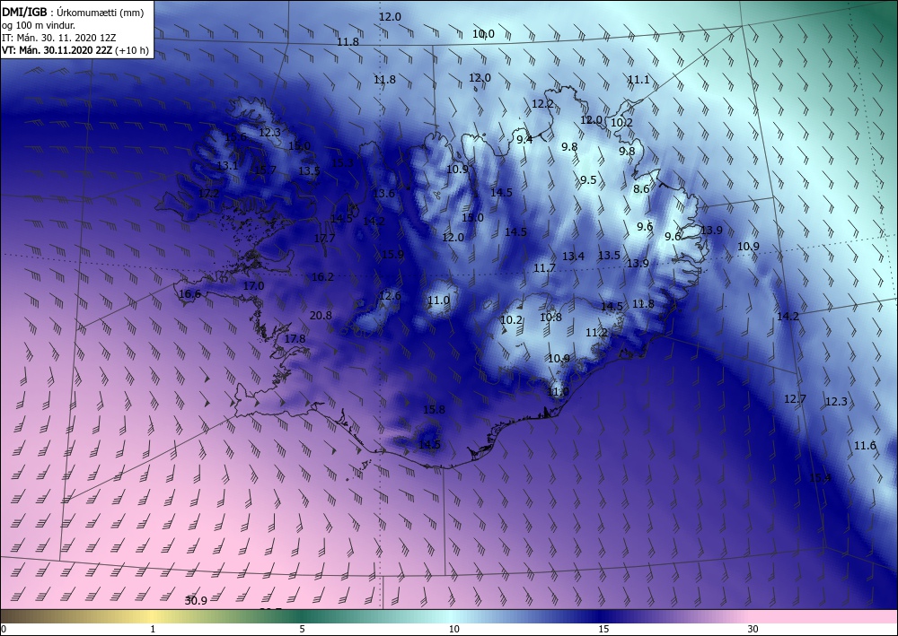The height and width of the screenshot is (636, 898).
Task: Click the 12.2 value on the north coast
Action: tap(542, 103)
